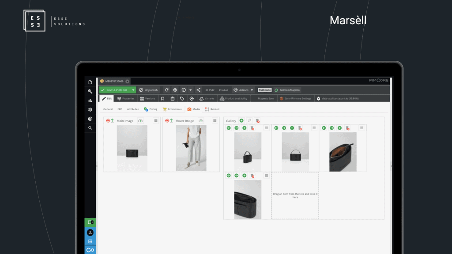The image size is (452, 254).
Task: Click the info icon in the toolbar
Action: pyautogui.click(x=184, y=90)
